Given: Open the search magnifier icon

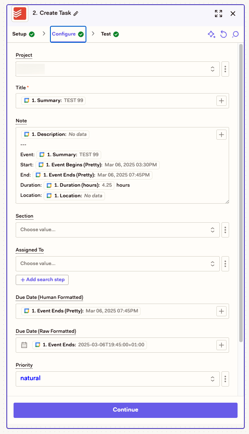Looking at the screenshot, I should coord(235,34).
